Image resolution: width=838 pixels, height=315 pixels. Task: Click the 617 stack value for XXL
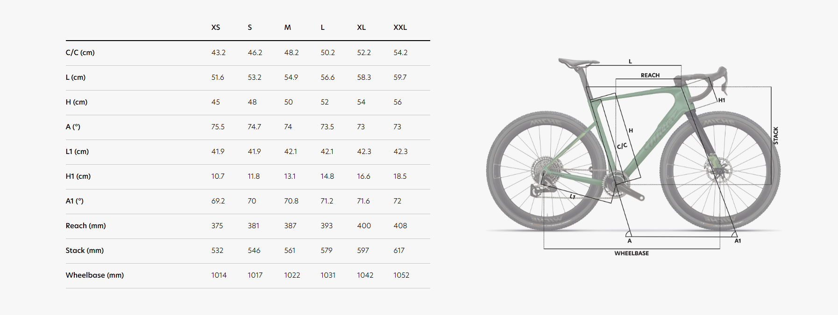399,251
